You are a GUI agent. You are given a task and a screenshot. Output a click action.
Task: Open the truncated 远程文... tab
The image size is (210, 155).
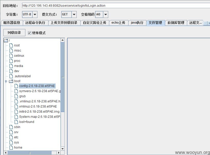(195, 23)
